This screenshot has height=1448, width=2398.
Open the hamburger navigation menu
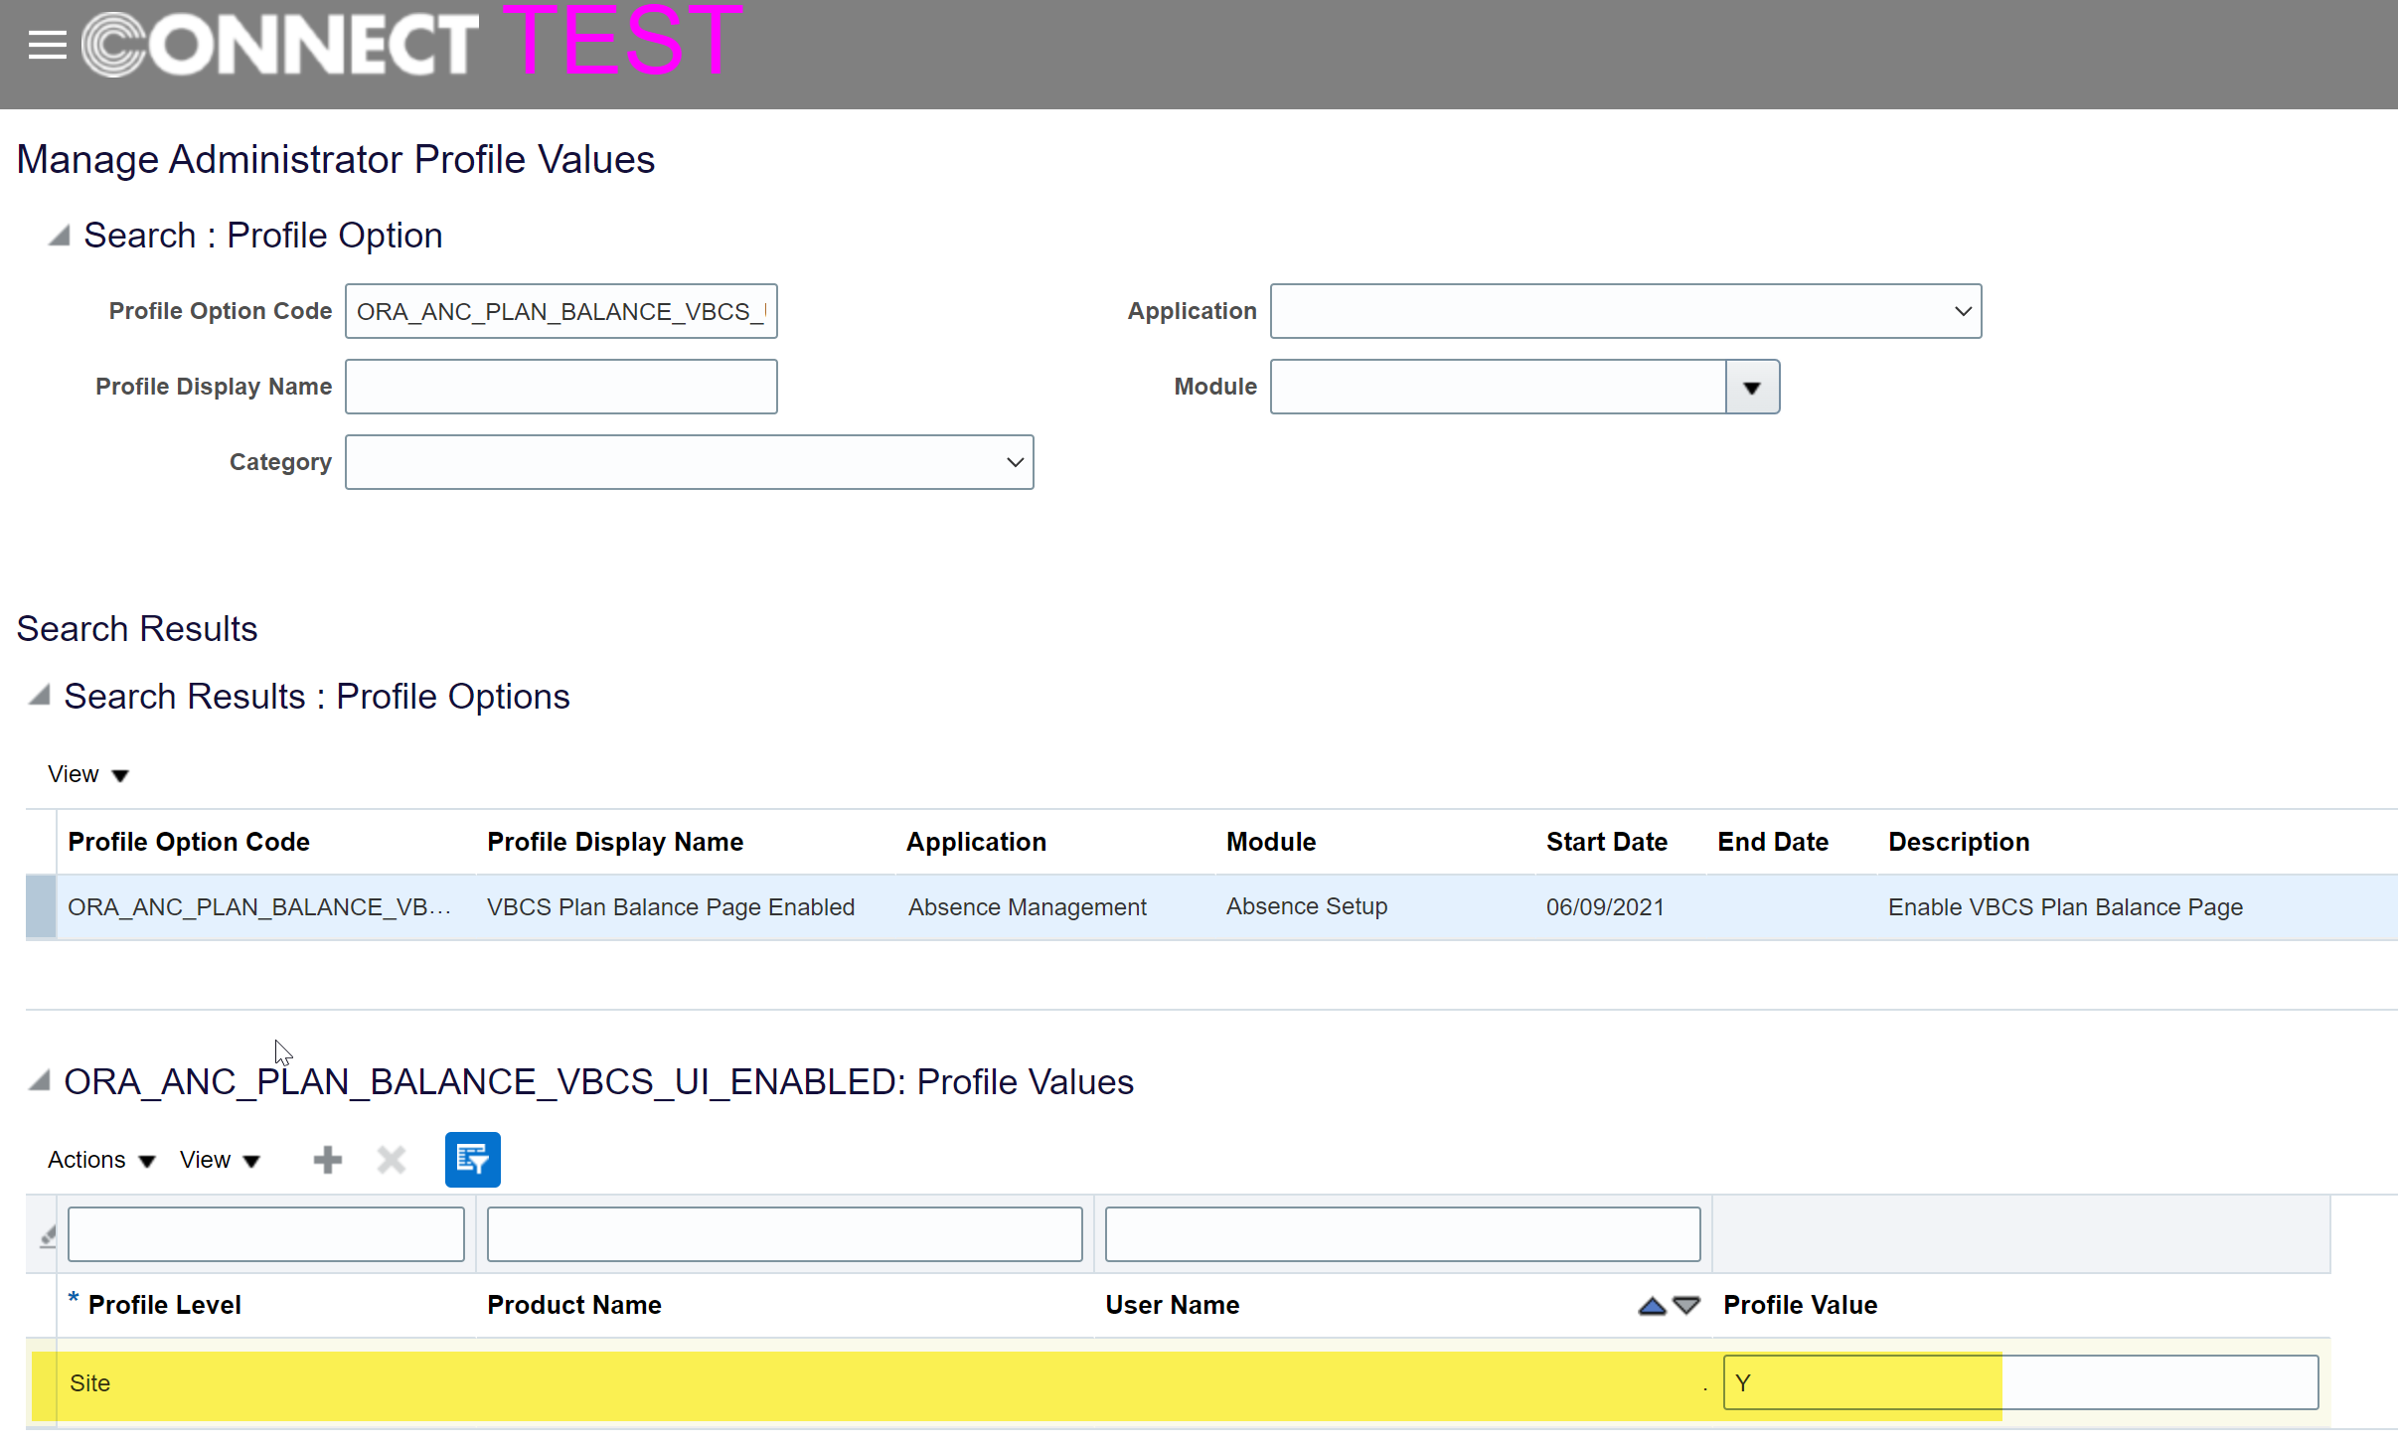tap(47, 44)
